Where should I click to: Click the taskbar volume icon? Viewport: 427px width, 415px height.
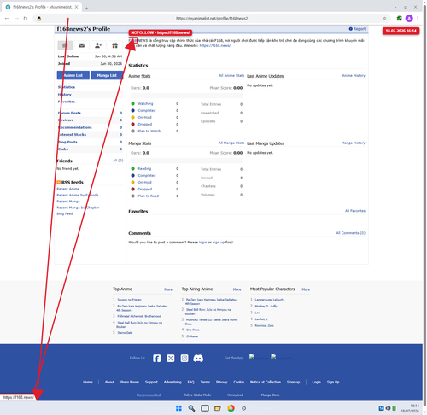coord(388,408)
